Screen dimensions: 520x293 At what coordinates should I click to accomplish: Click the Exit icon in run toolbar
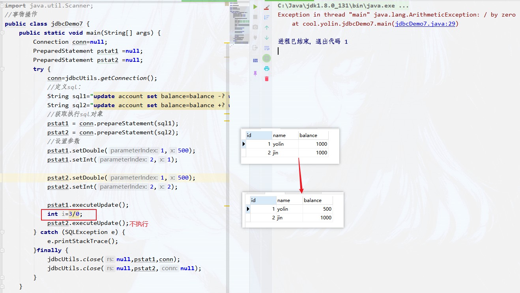point(255,48)
